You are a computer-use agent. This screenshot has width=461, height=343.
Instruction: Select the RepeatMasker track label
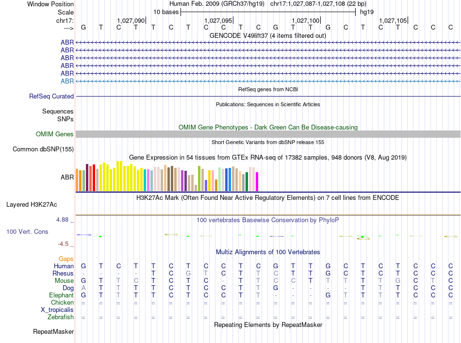pos(53,332)
